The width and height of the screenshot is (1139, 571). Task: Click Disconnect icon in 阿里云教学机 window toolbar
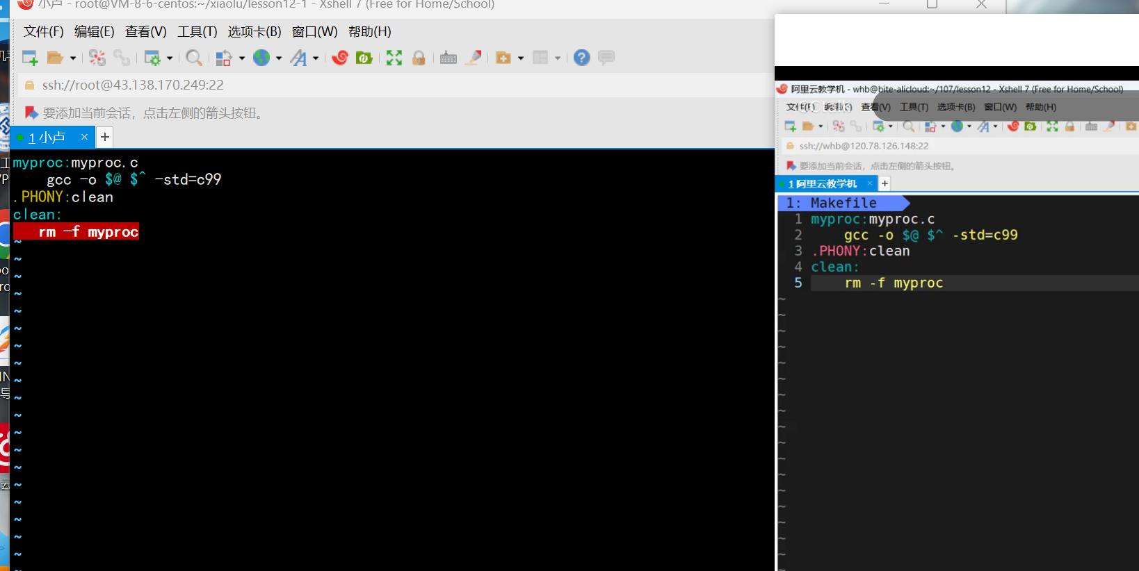[x=839, y=126]
